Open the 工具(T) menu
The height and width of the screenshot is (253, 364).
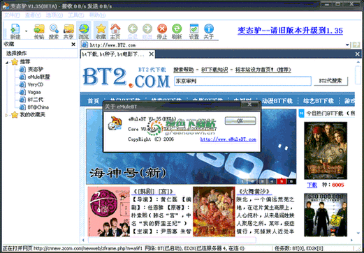coord(75,15)
